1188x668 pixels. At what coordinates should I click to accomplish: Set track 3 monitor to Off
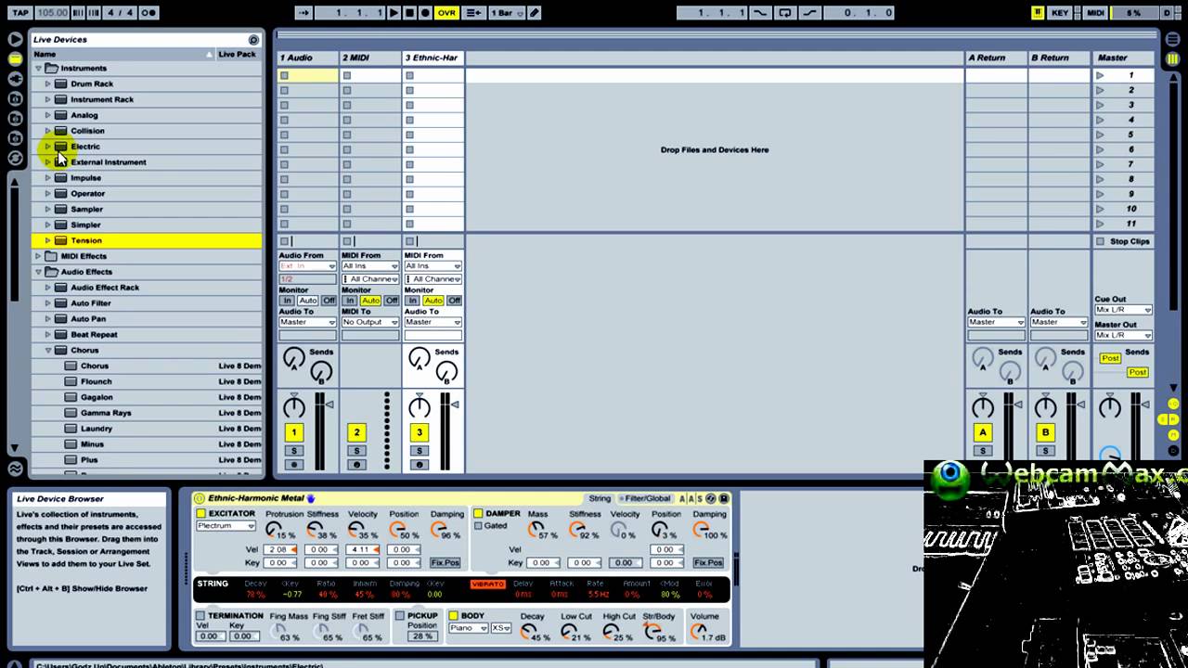(x=454, y=301)
